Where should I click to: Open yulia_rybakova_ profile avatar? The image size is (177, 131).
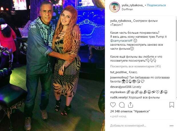(114, 7)
